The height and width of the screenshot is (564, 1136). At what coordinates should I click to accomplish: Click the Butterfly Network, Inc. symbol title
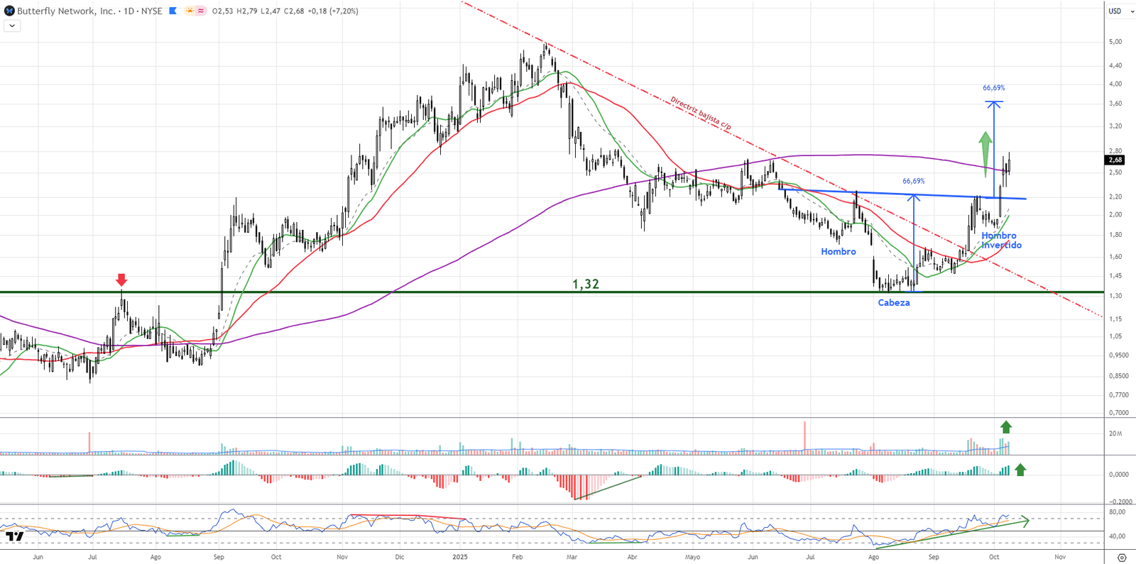(66, 11)
